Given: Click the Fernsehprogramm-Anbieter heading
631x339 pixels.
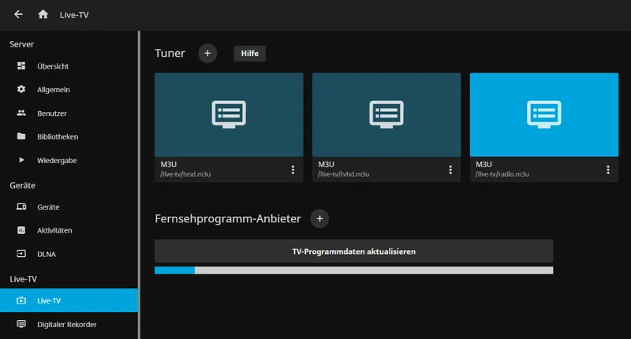Looking at the screenshot, I should point(228,218).
